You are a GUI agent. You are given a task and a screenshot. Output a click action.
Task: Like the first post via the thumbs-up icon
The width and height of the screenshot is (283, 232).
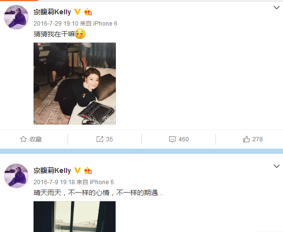coord(246,139)
